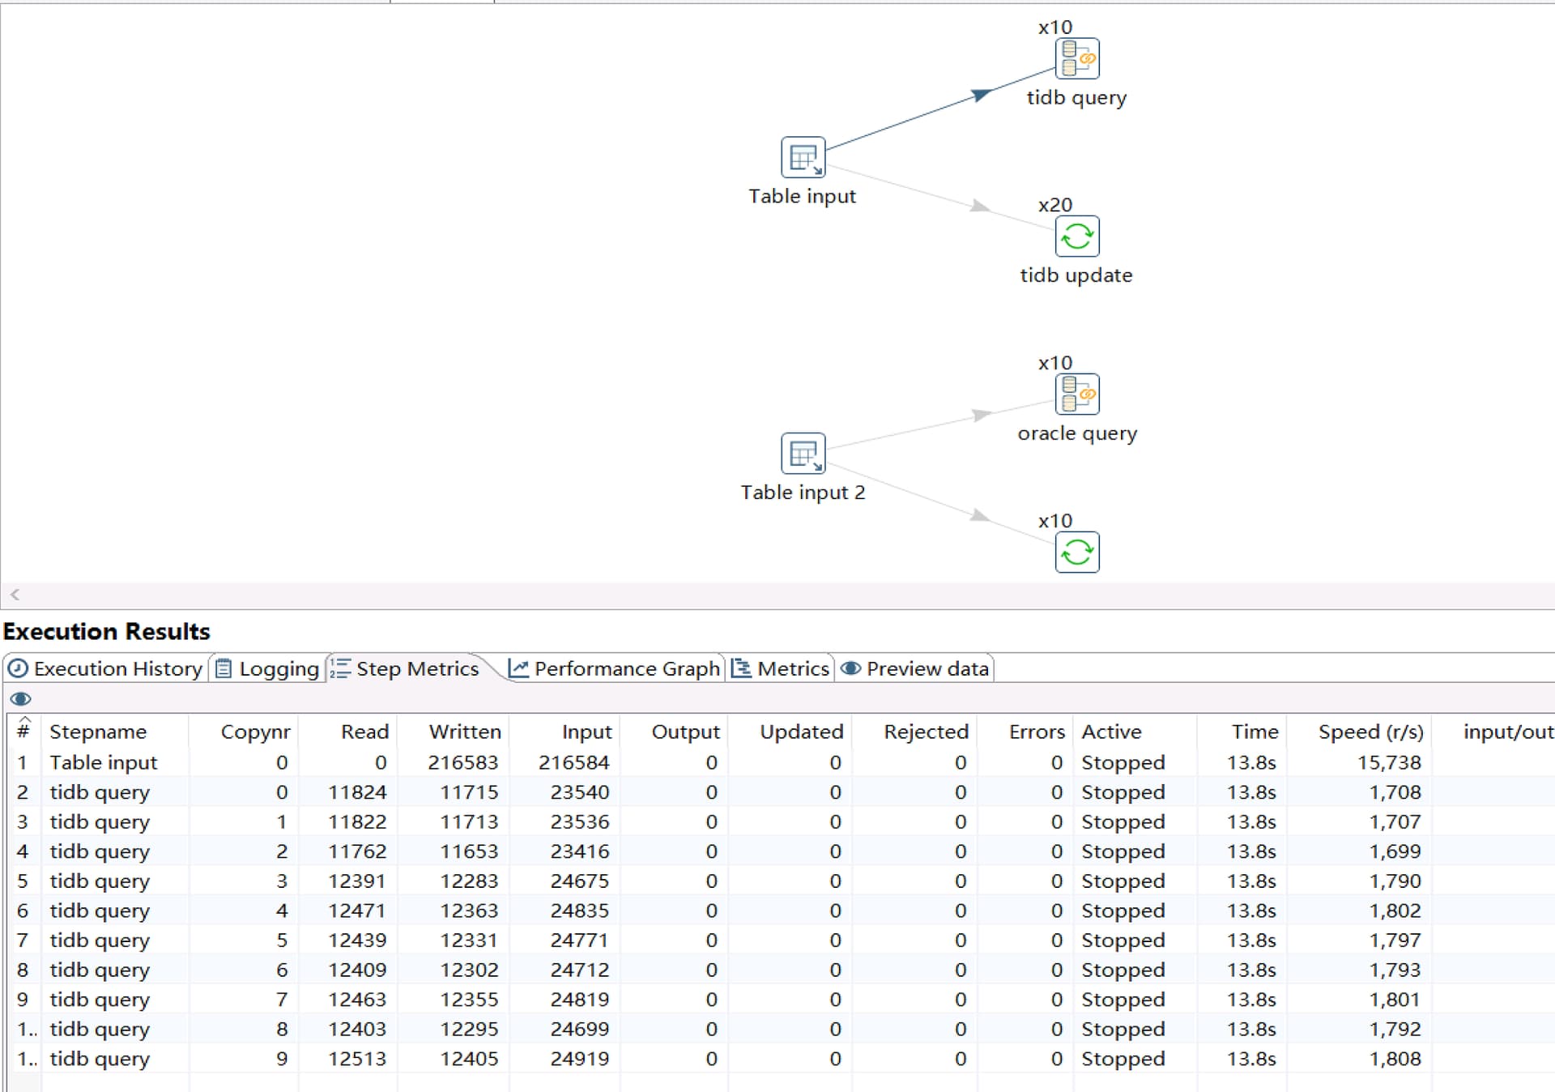1555x1092 pixels.
Task: Select the oracle query step icon
Action: (1076, 395)
